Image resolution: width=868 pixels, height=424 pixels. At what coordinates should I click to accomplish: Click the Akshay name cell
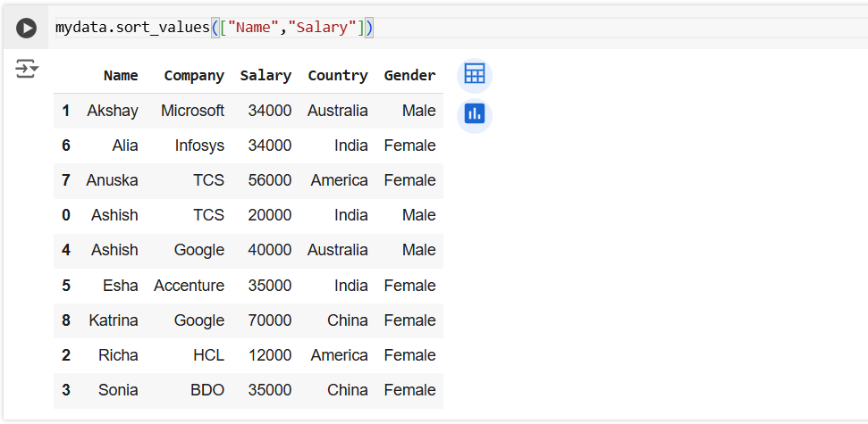tap(113, 111)
